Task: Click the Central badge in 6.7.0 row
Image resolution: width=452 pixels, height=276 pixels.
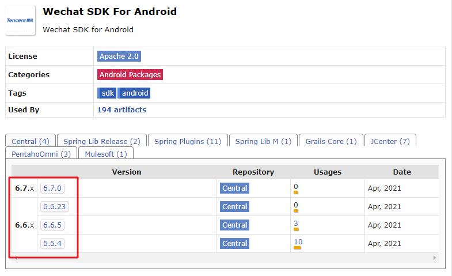Action: point(234,188)
